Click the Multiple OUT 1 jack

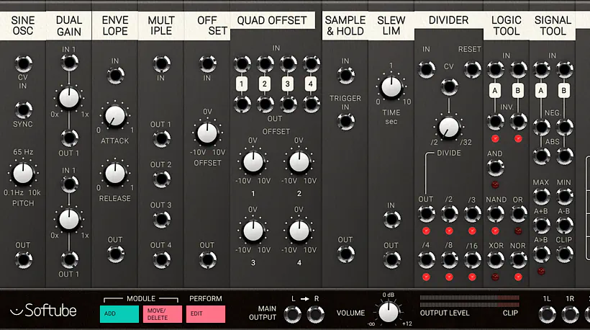(161, 138)
